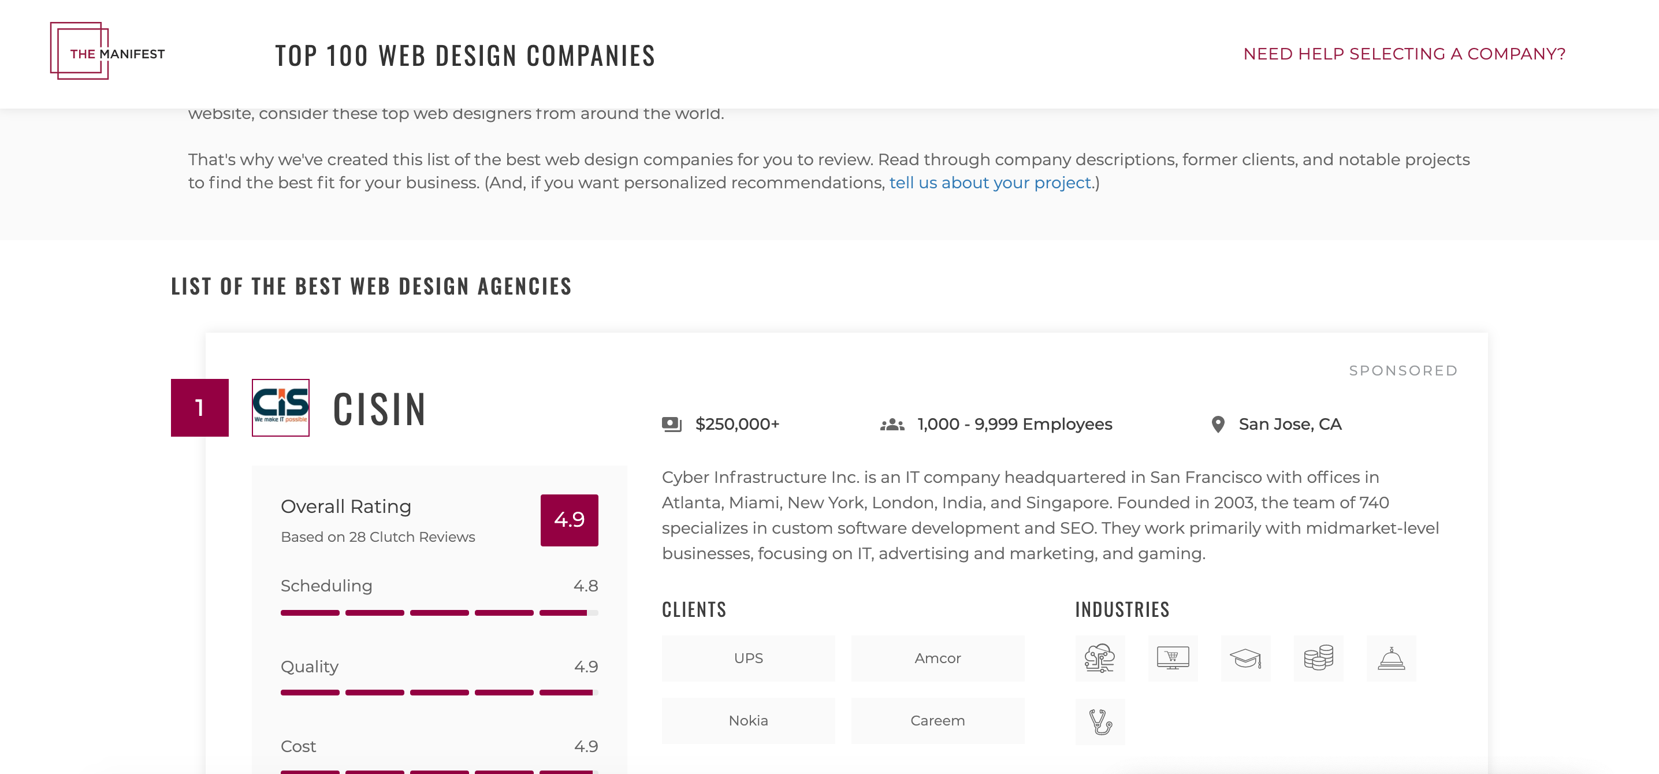Viewport: 1659px width, 774px height.
Task: Select the Amcor client box
Action: point(937,658)
